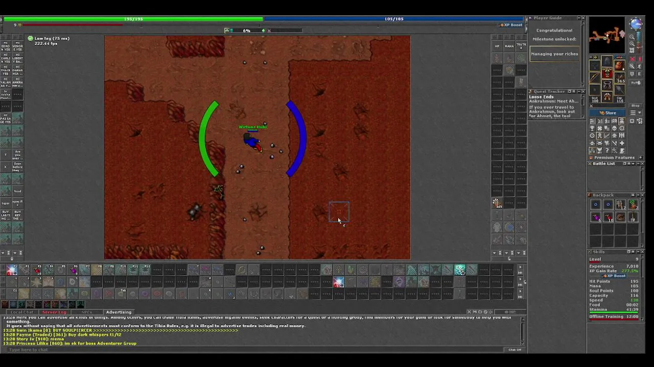Collapse the Player Guide panel

point(579,18)
